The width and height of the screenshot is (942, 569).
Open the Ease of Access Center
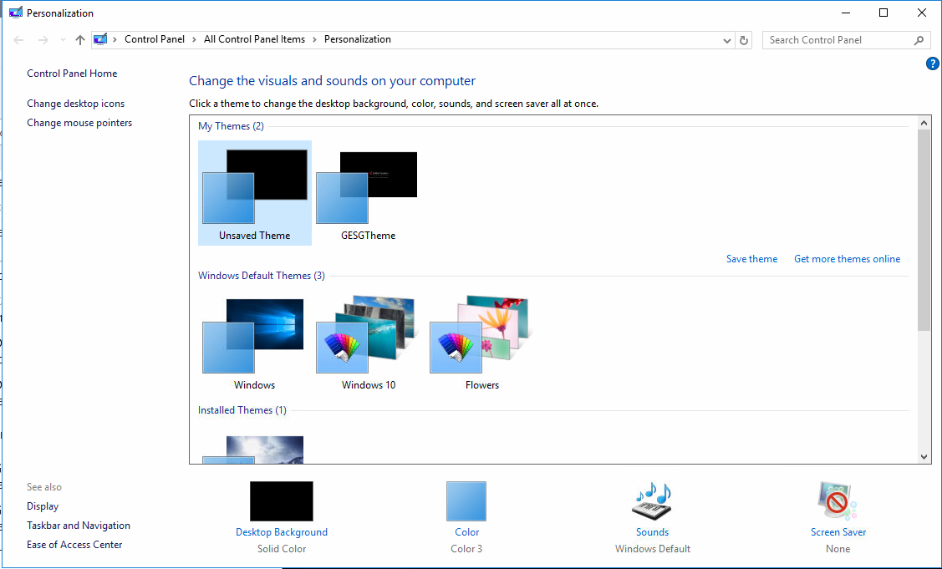(x=74, y=544)
